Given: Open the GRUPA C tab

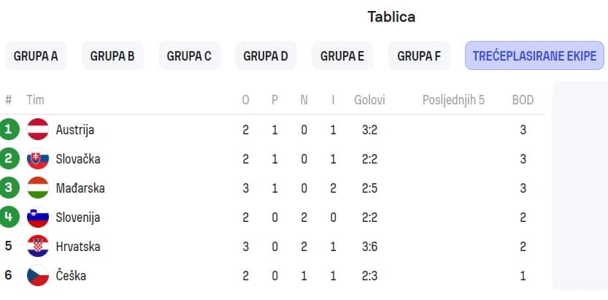Looking at the screenshot, I should (x=189, y=55).
